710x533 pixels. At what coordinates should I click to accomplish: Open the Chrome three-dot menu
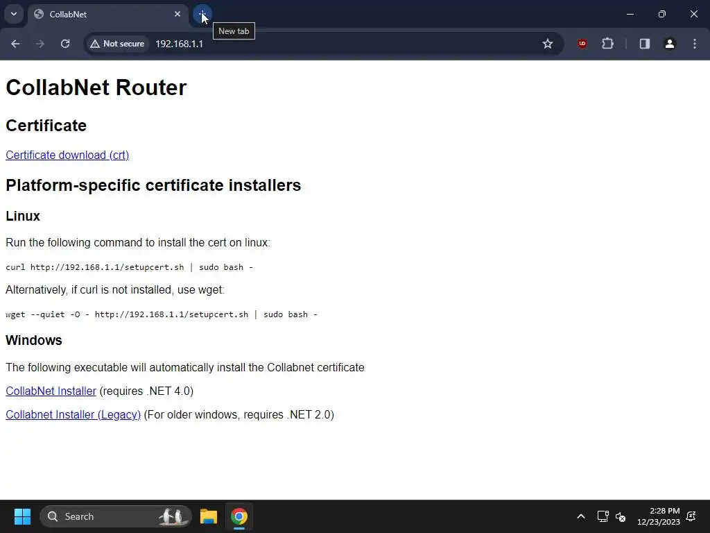(x=695, y=44)
